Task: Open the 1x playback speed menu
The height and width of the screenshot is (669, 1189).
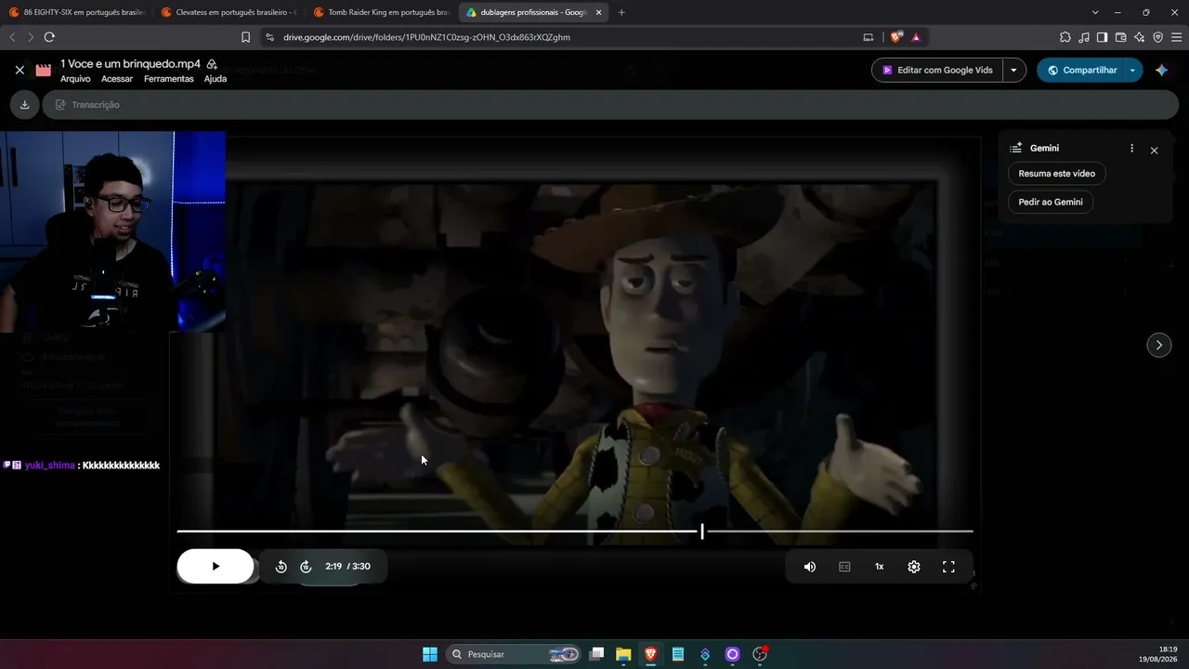Action: click(x=879, y=567)
